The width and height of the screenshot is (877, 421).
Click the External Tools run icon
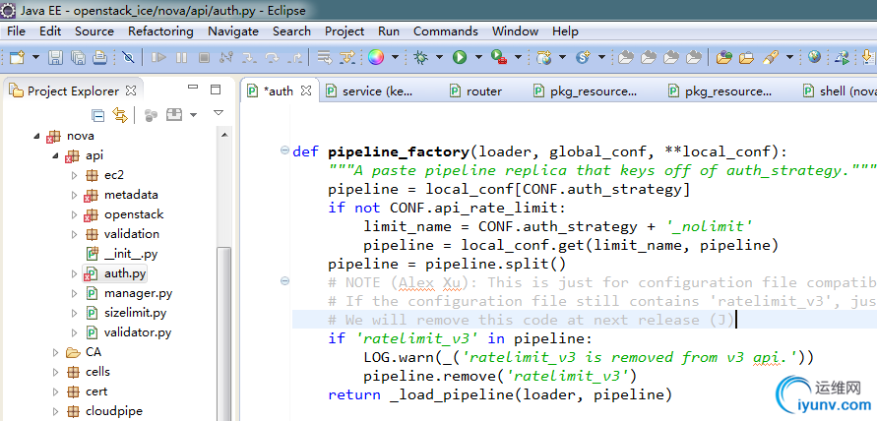499,57
